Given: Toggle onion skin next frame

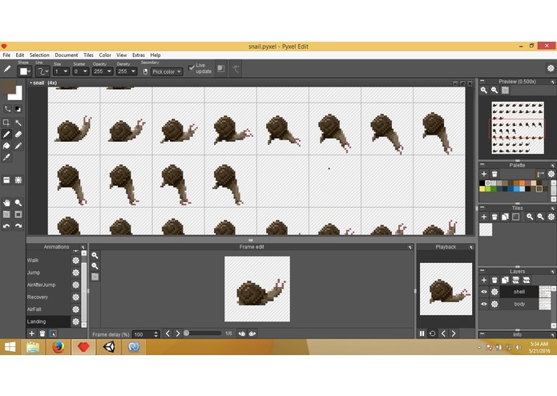Looking at the screenshot, I should coord(252,333).
